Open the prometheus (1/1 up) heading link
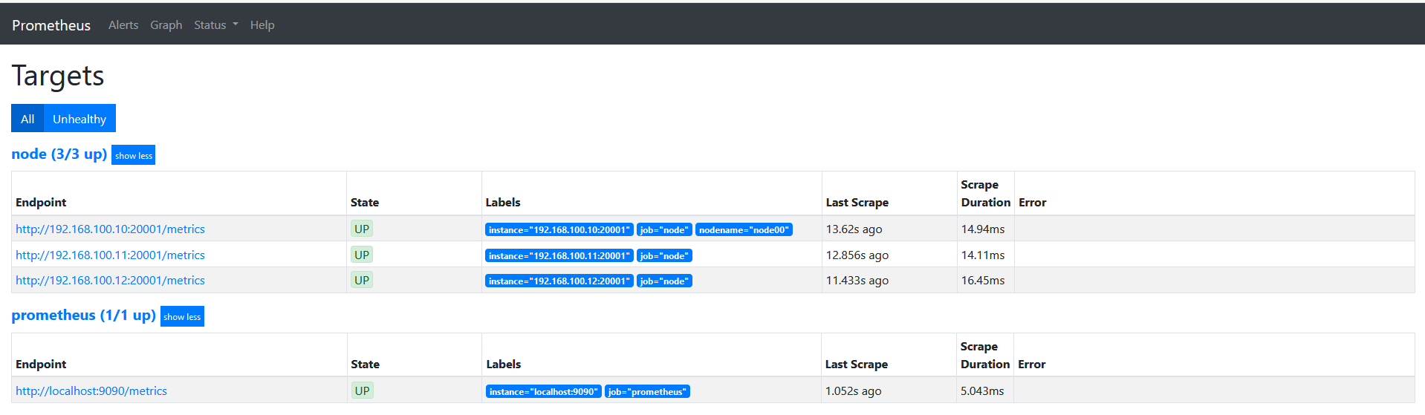Screen dimensions: 1425x415 pos(83,315)
